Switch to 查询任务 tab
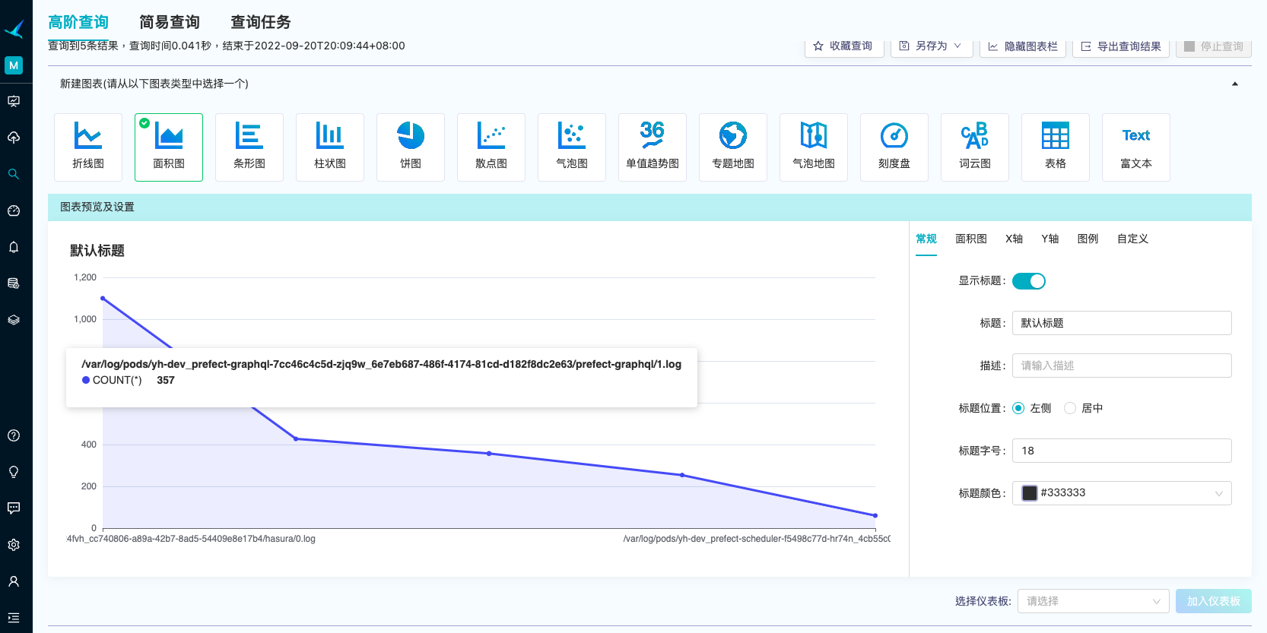Viewport: 1267px width, 633px height. [261, 22]
